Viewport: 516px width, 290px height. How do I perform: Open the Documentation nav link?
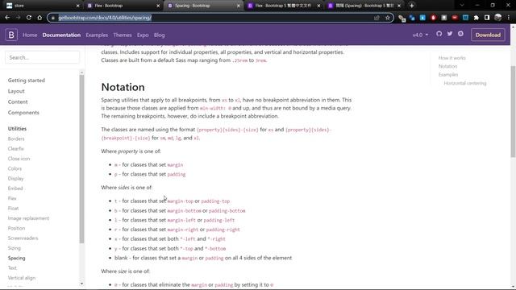pyautogui.click(x=61, y=35)
